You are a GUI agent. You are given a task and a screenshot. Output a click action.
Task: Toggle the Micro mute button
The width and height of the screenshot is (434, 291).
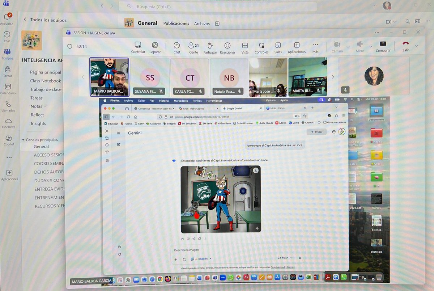pos(359,46)
